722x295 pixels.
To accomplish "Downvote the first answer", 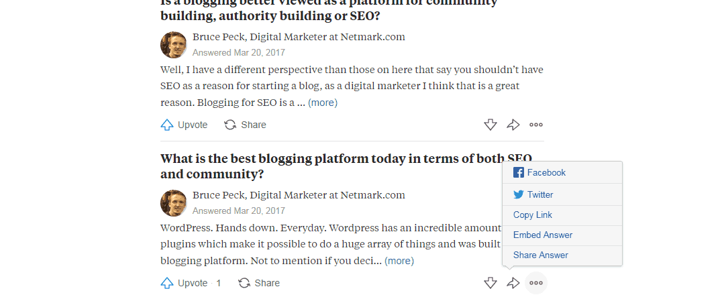I will coord(491,125).
